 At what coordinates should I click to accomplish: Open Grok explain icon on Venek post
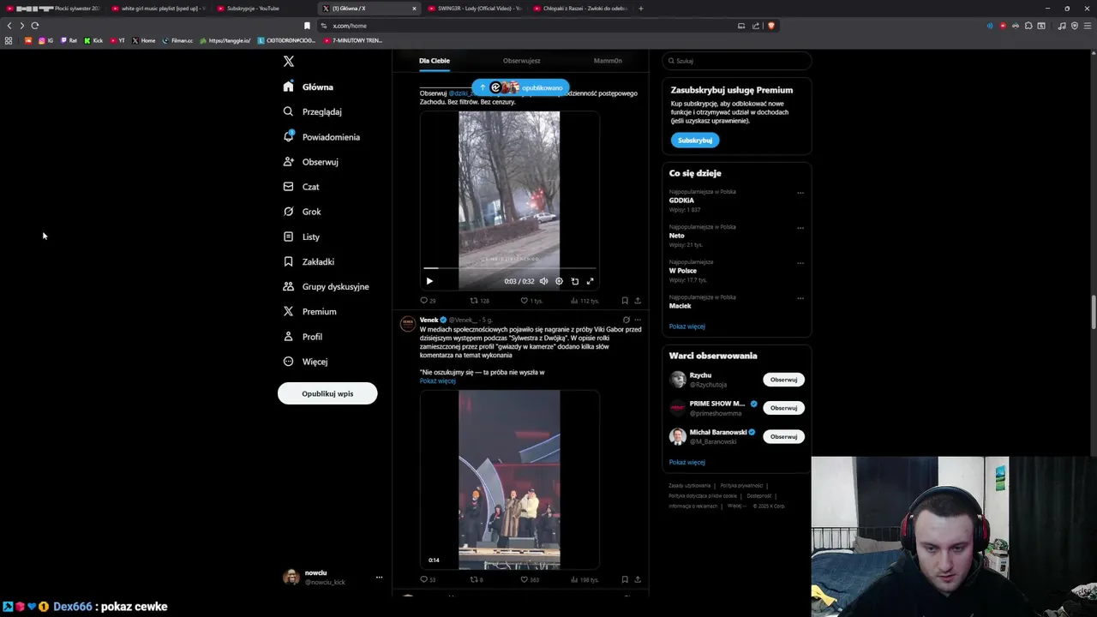(x=626, y=320)
